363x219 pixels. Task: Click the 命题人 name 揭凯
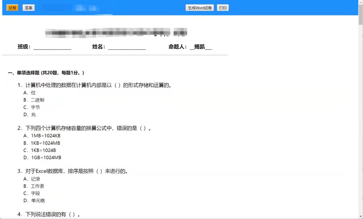200,47
